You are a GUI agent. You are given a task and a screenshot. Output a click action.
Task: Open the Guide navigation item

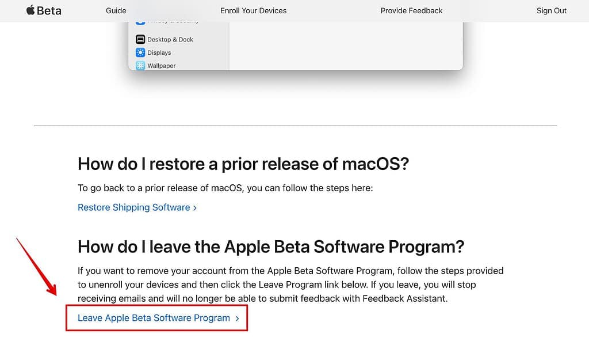point(116,10)
